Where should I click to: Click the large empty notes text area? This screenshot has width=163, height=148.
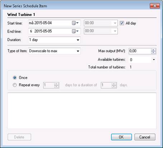pos(82,111)
